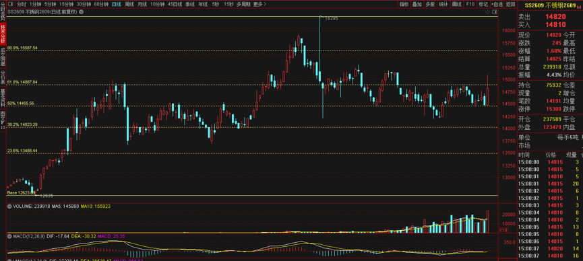Click the 时间 column header in trades
Screen dimensions: 583x261
[524, 155]
